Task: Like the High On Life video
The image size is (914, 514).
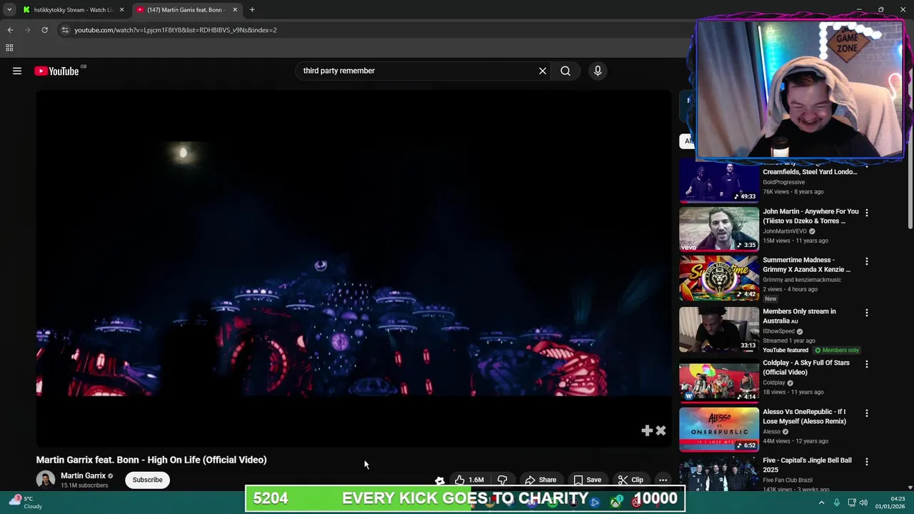Action: (470, 480)
